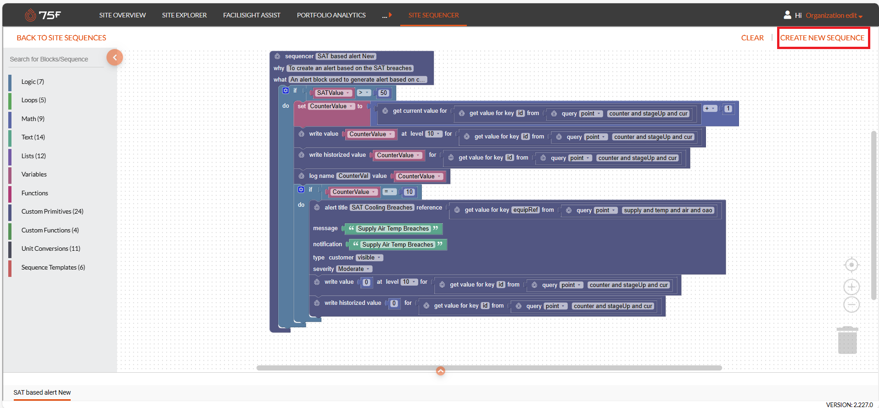Open the equals operator dropdown
This screenshot has height=408, width=879.
click(x=389, y=192)
